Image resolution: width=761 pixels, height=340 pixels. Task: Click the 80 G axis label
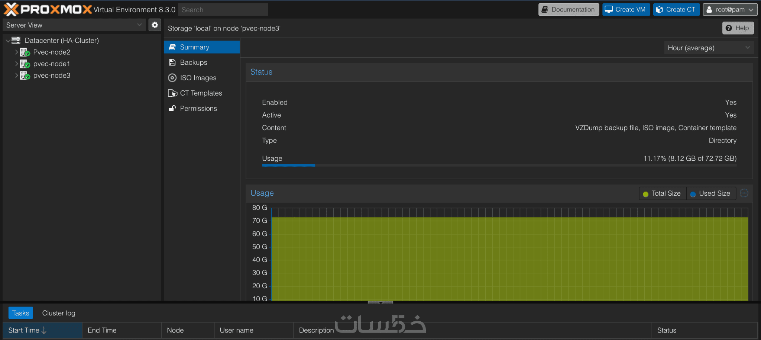(x=259, y=208)
